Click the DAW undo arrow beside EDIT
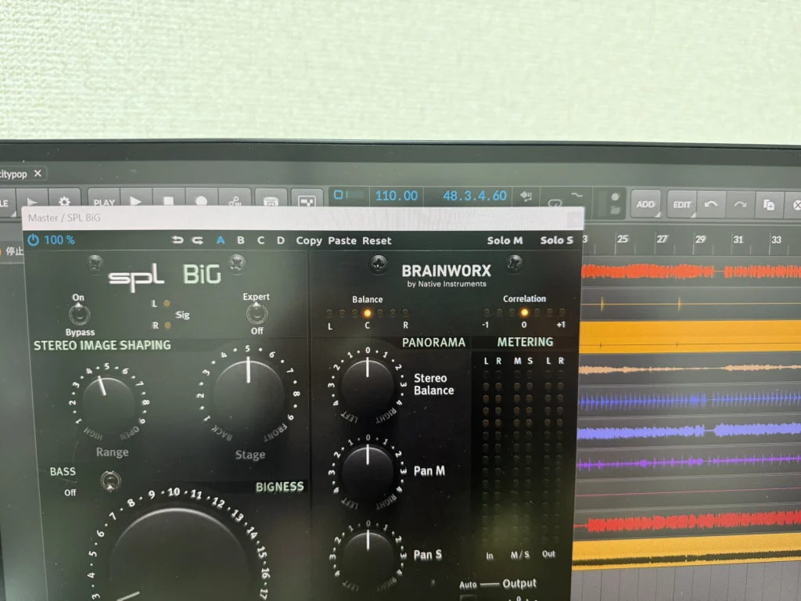Screen dimensions: 801x601 pyautogui.click(x=710, y=204)
